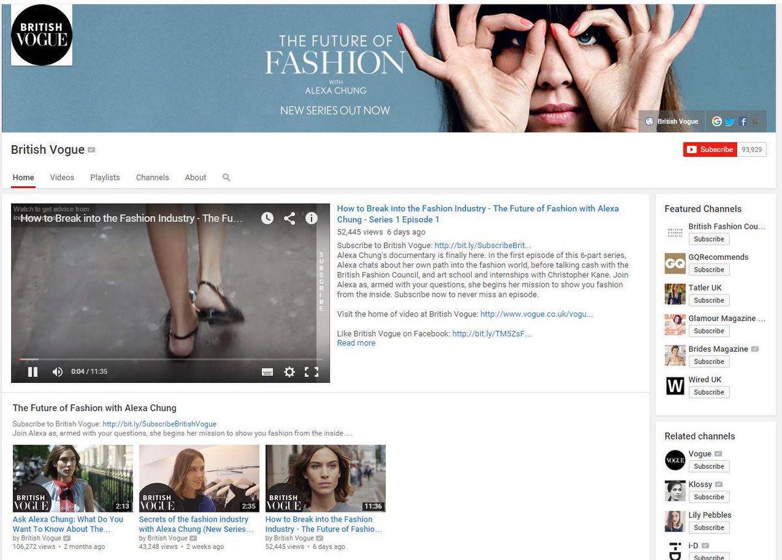
Task: Subscribe to Brides Magazine
Action: pos(709,361)
